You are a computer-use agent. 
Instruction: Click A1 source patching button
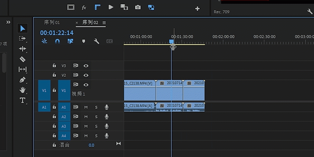[44, 107]
